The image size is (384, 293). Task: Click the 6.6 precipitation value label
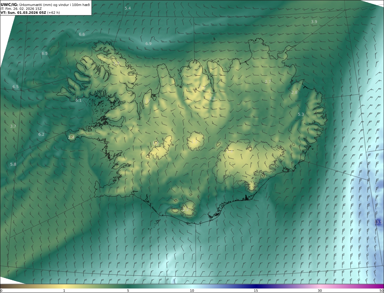tap(82, 34)
